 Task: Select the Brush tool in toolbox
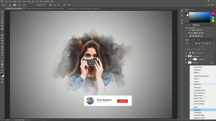pyautogui.click(x=2, y=32)
